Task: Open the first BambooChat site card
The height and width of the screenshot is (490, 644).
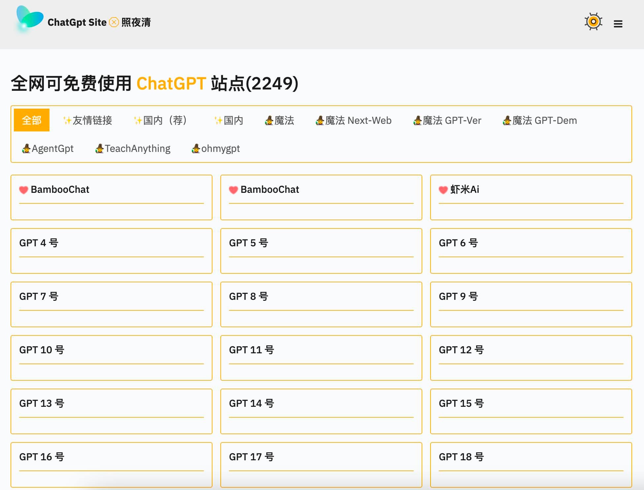Action: point(112,197)
